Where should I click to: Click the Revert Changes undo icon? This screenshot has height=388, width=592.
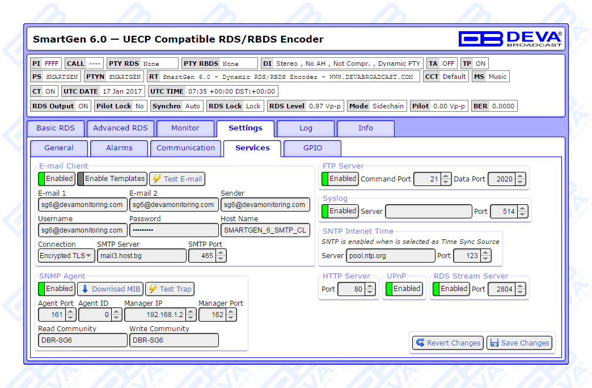pyautogui.click(x=420, y=343)
